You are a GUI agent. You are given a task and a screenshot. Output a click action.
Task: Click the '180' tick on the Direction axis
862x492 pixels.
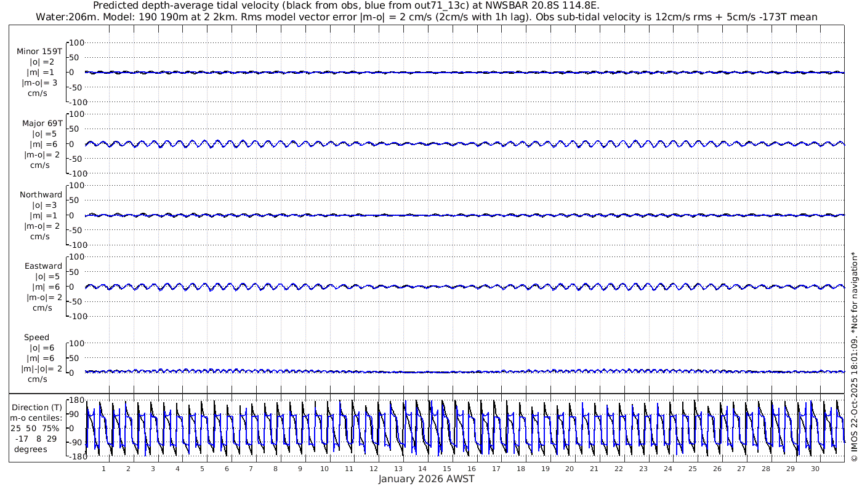(x=76, y=400)
